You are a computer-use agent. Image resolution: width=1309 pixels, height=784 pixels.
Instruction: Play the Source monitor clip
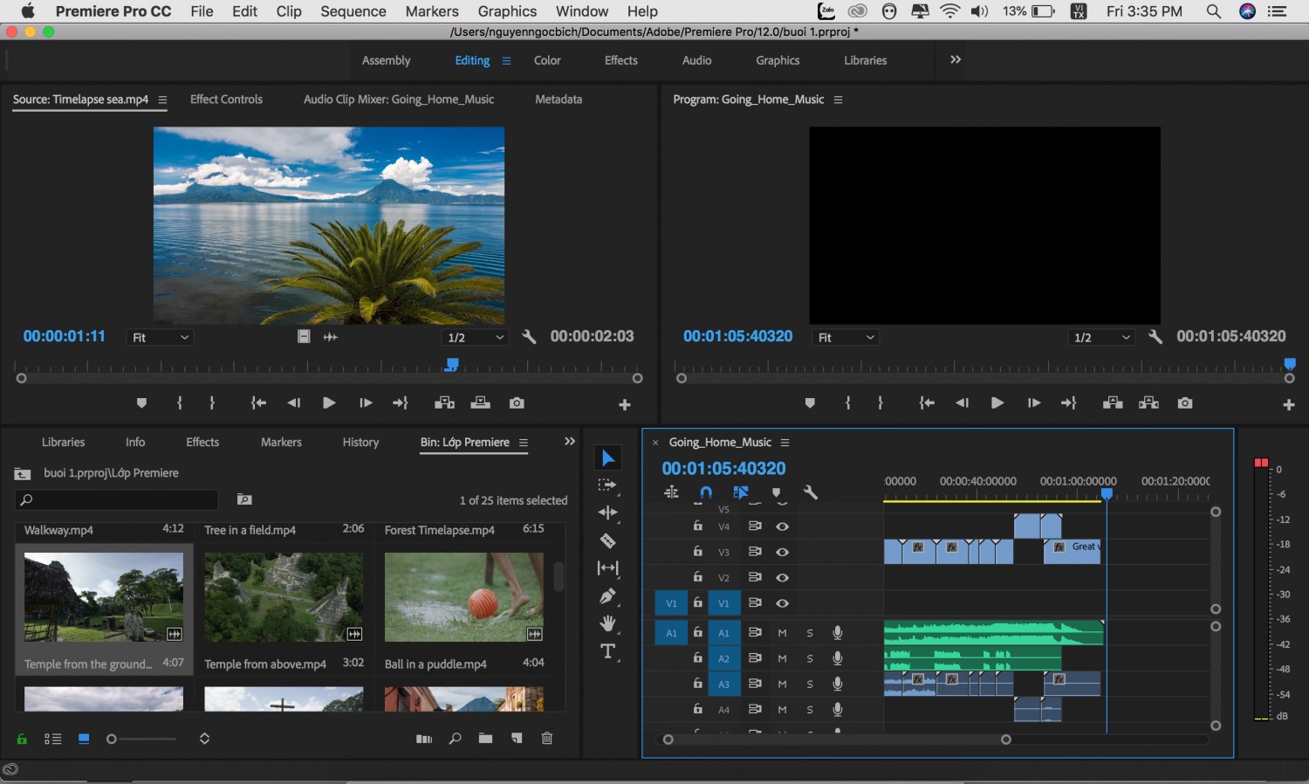click(x=329, y=402)
